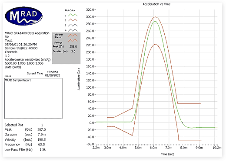226x161 pixels.
Task: Click the Low Pass Filter 1.3k value
Action: [43, 150]
